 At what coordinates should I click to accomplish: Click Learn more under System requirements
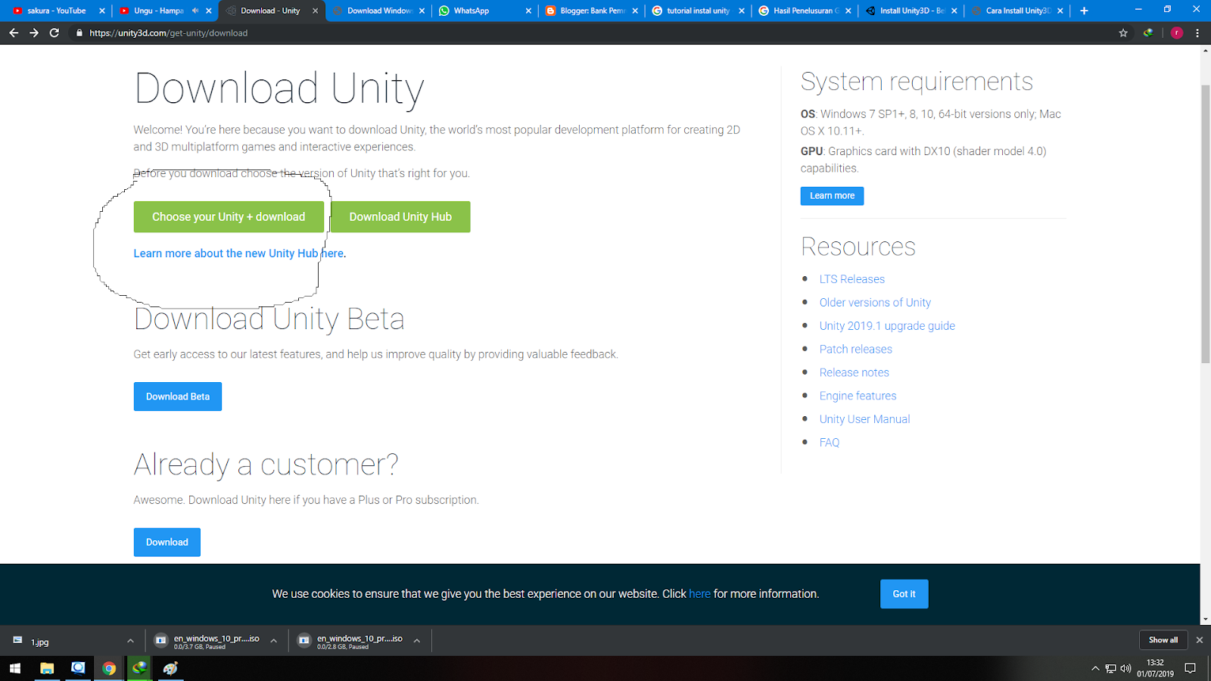click(832, 195)
